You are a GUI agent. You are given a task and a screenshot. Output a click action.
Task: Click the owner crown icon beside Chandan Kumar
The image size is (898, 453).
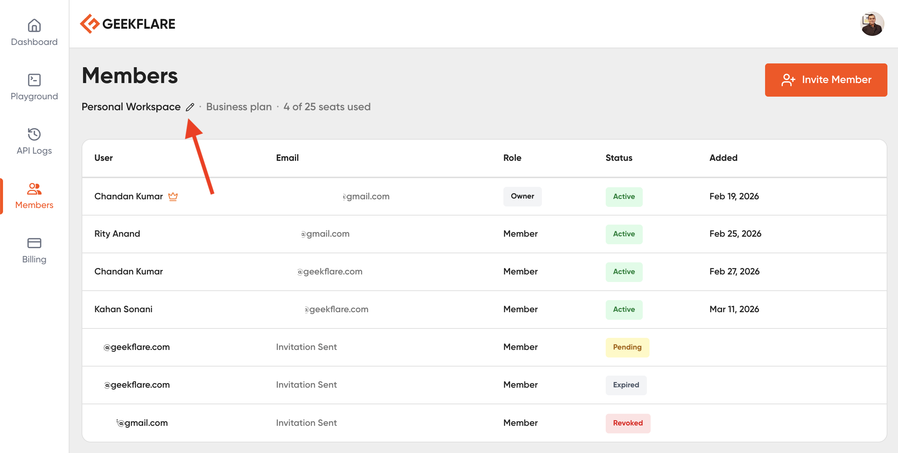coord(173,196)
